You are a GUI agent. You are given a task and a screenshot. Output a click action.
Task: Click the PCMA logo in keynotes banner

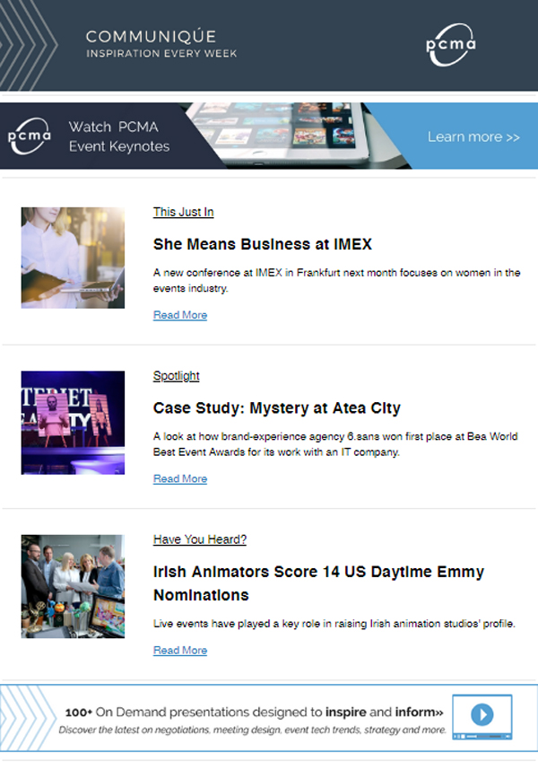tap(29, 136)
